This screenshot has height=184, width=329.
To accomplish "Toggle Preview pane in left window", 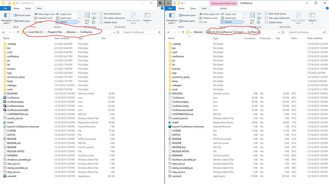I will (22, 15).
